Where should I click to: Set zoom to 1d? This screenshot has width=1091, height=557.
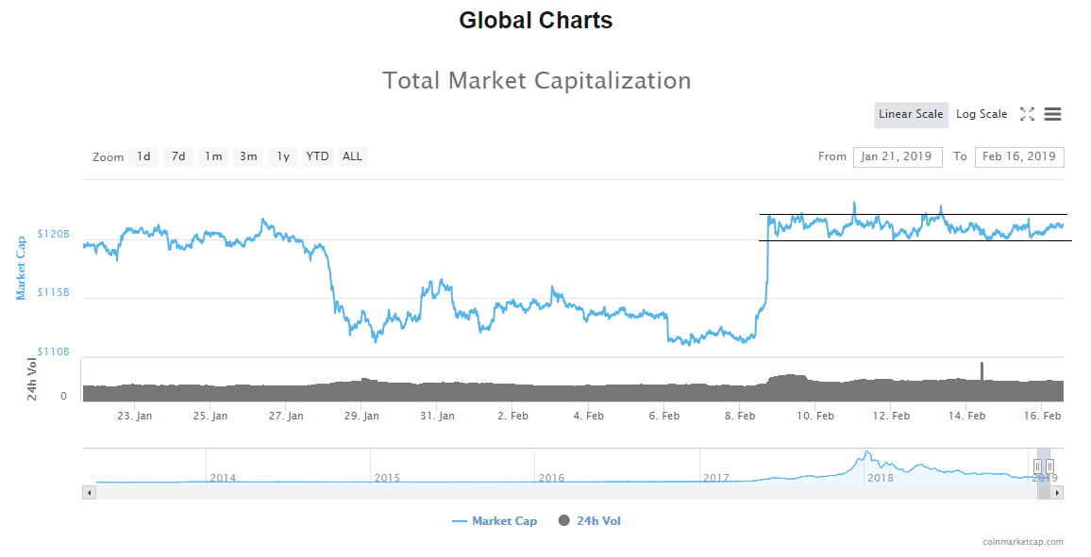pyautogui.click(x=143, y=156)
